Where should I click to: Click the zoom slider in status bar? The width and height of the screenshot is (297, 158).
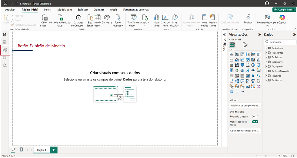[268, 156]
